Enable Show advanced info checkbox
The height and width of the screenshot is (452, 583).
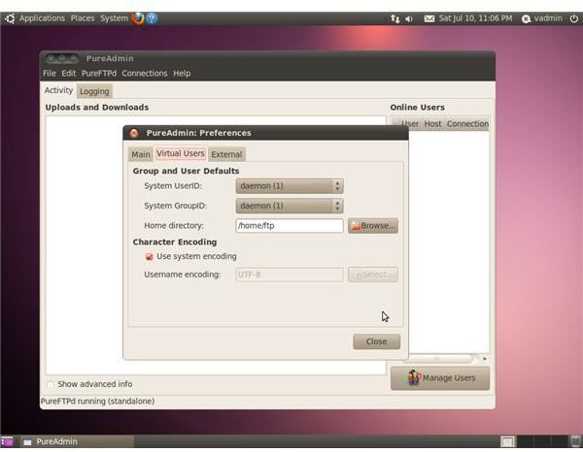(x=51, y=384)
